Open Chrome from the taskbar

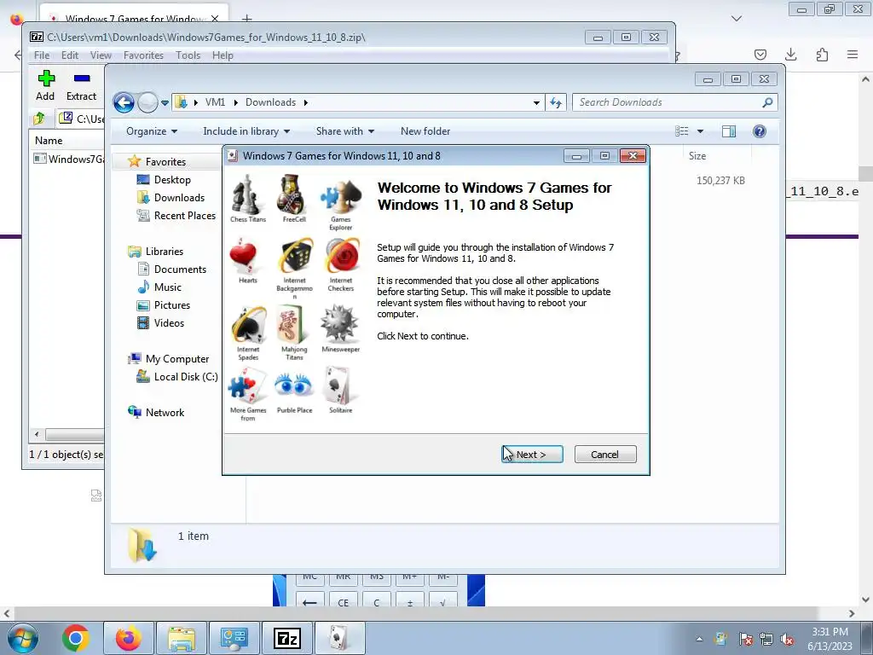click(76, 638)
